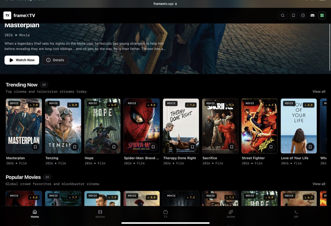Click the 'Spider-Man: Brand ...' title text
This screenshot has height=226, width=331.
click(x=142, y=158)
